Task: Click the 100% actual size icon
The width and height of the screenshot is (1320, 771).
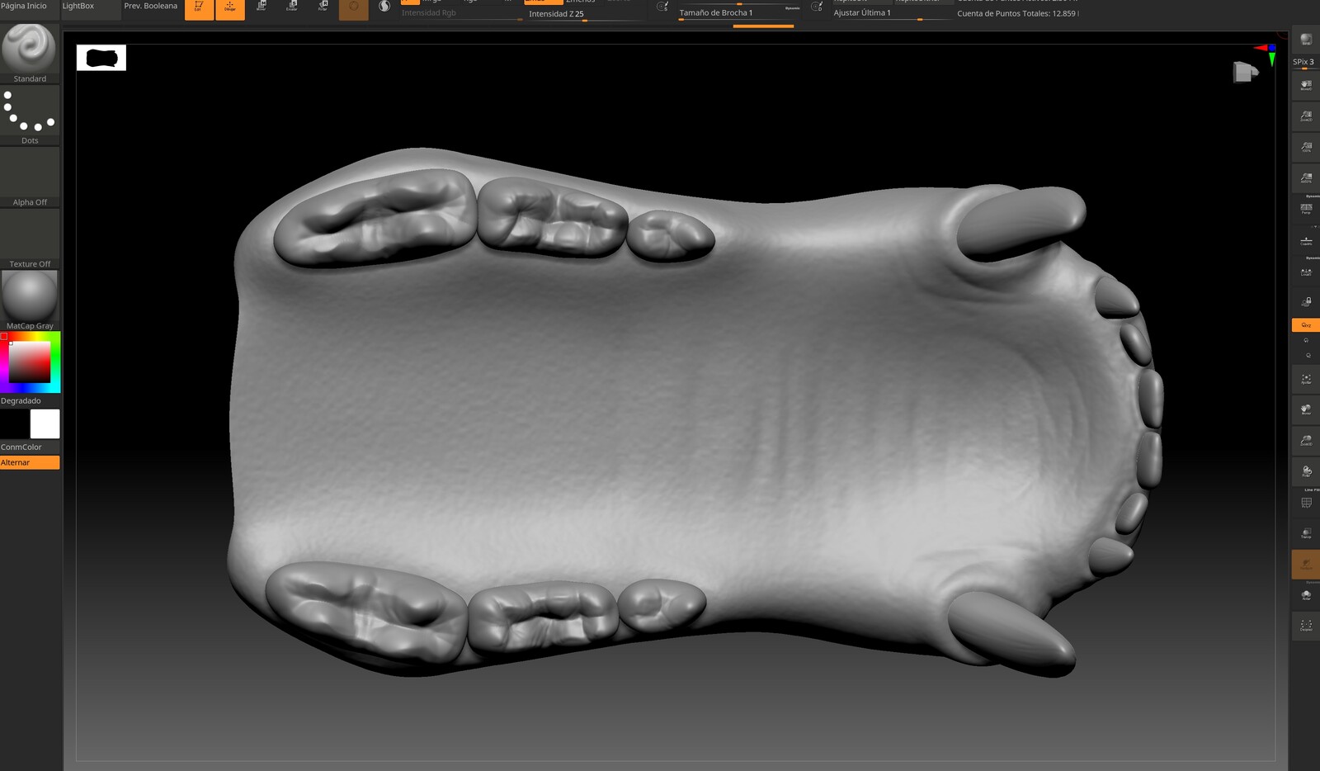Action: pos(1306,147)
